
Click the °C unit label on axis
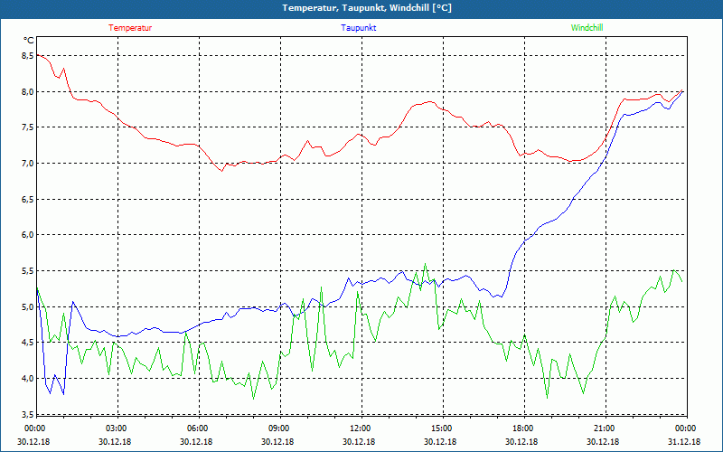[29, 41]
